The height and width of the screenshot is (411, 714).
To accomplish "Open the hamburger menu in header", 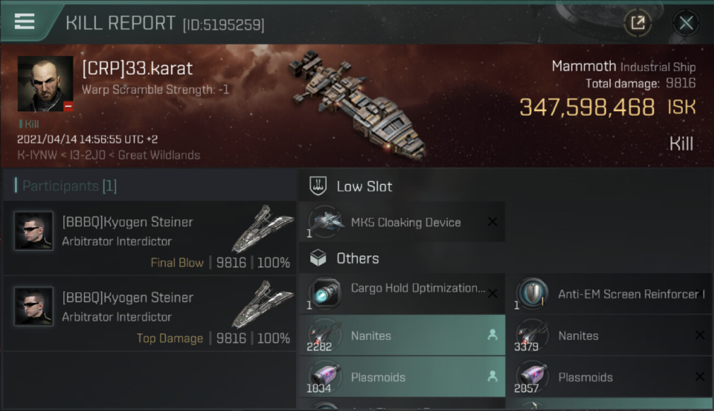I will point(25,22).
